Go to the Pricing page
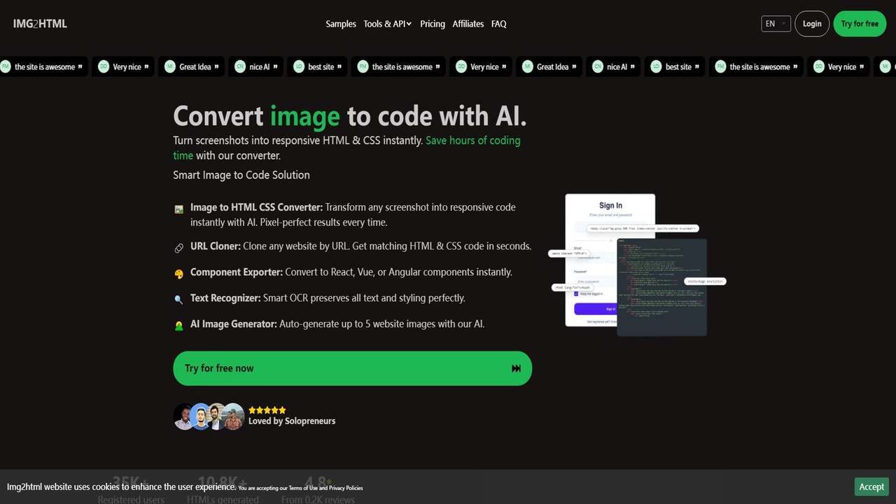The image size is (896, 504). point(433,24)
